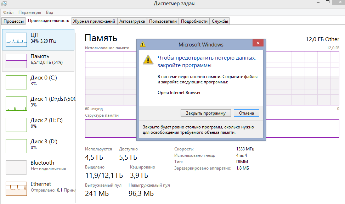345x204 pixels.
Task: Click the Диск 2 (H: E:) label
Action: pyautogui.click(x=46, y=120)
